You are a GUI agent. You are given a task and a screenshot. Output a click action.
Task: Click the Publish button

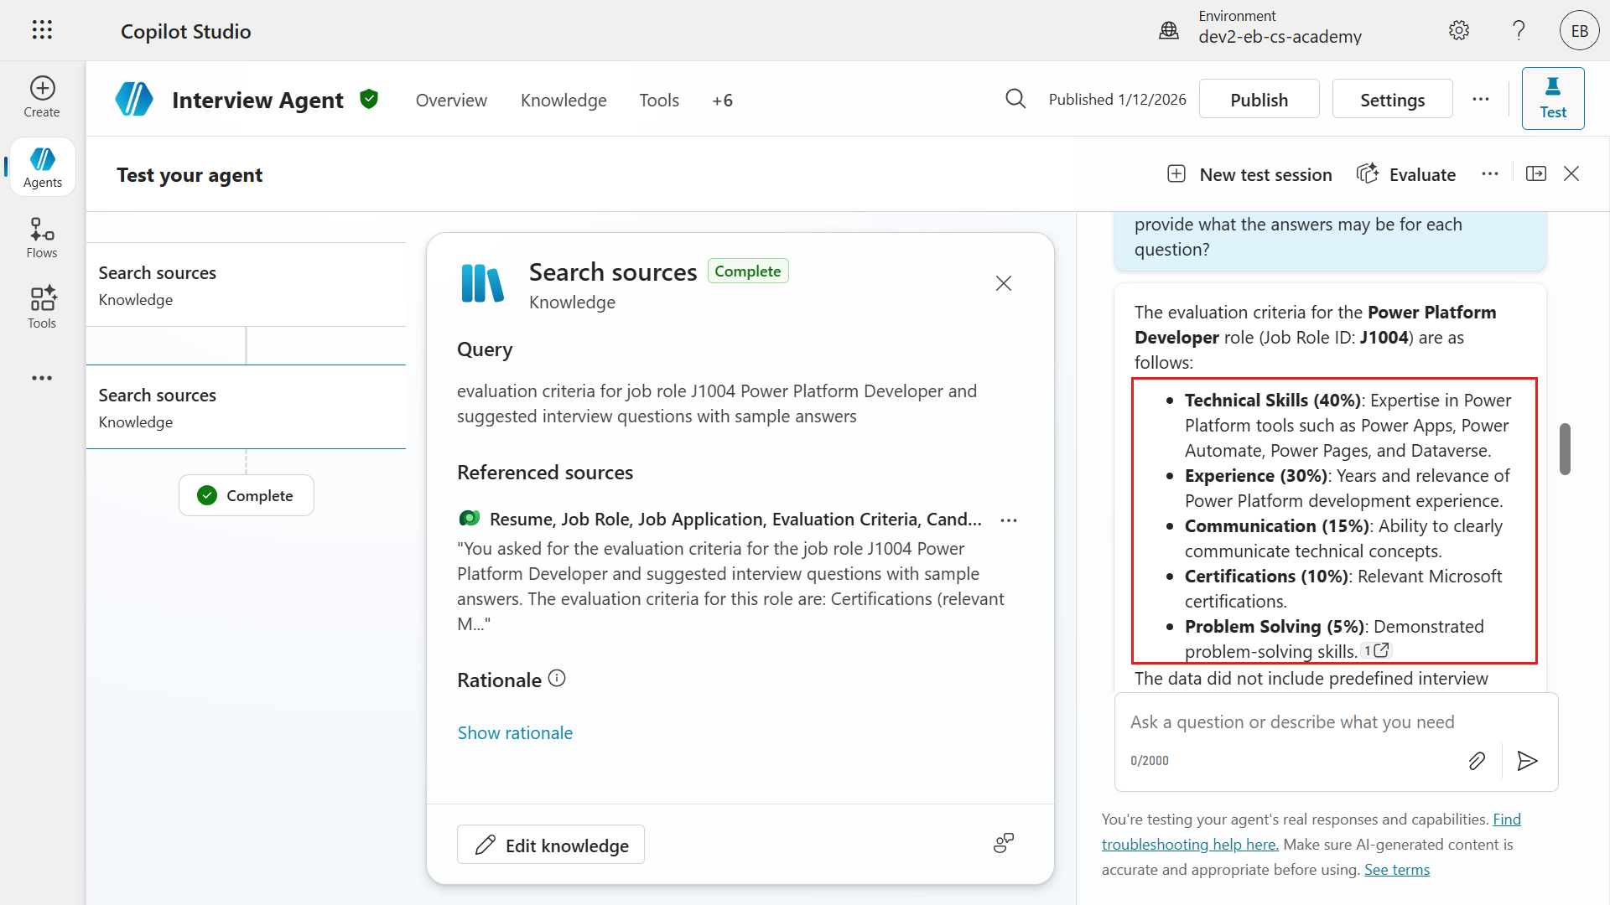[1259, 99]
